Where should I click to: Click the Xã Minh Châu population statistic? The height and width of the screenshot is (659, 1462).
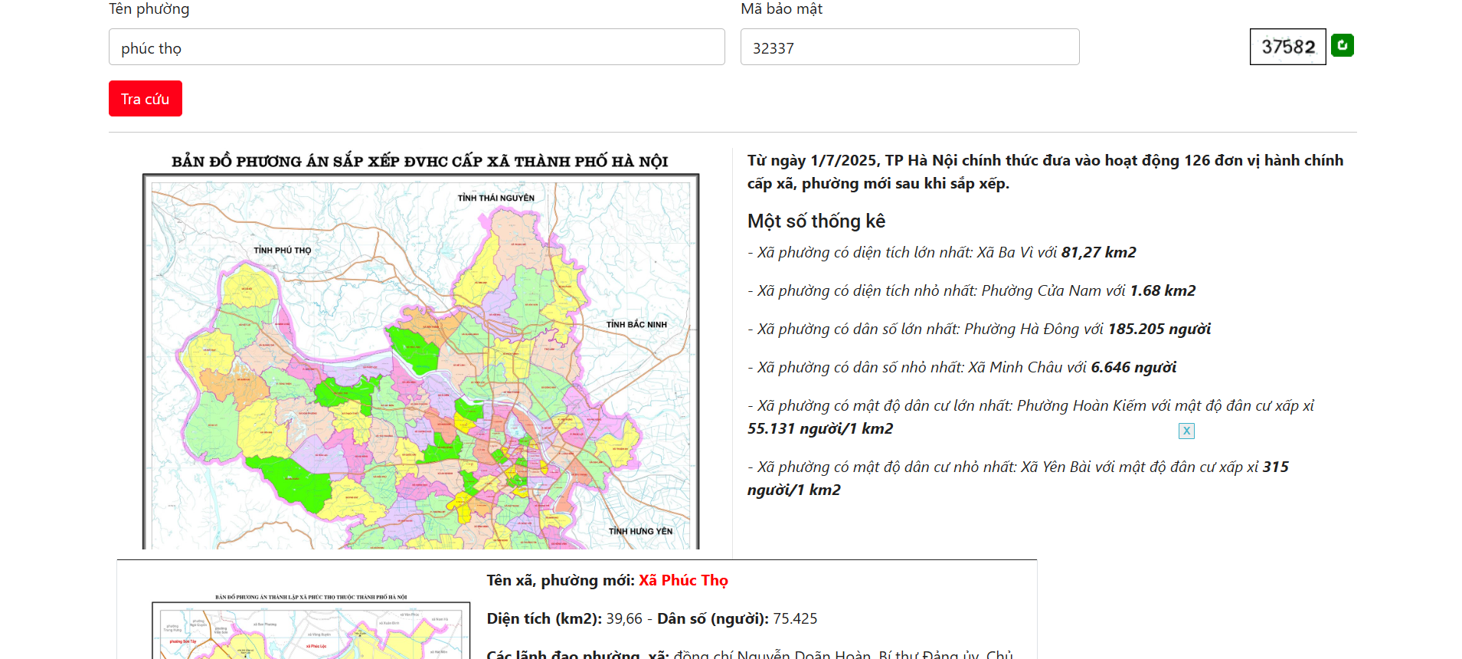point(961,368)
